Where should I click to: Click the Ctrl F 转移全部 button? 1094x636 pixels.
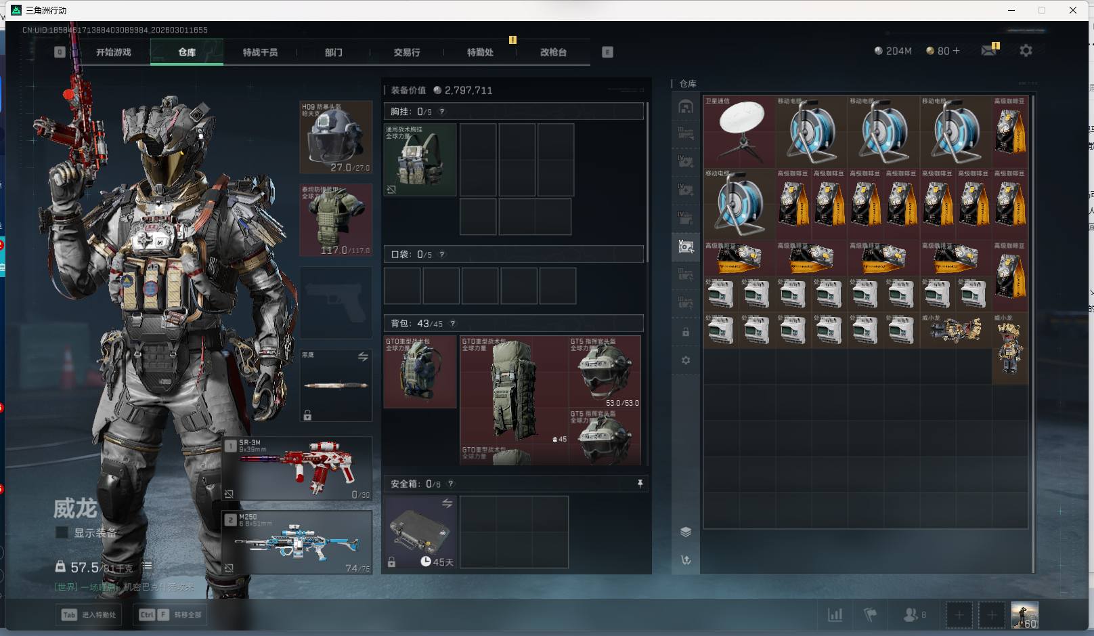(x=171, y=614)
